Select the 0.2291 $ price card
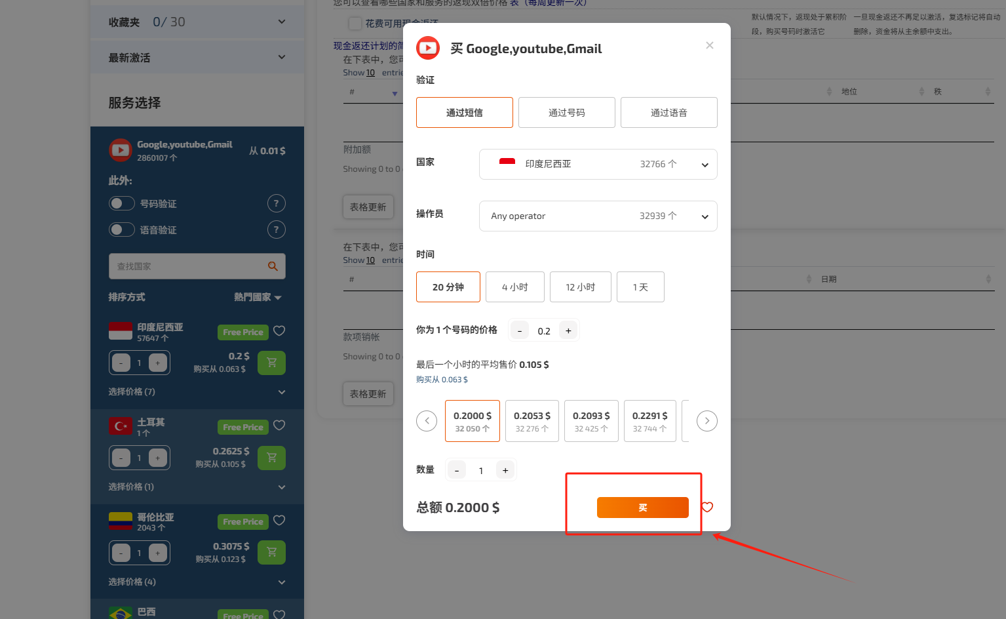 pyautogui.click(x=650, y=421)
